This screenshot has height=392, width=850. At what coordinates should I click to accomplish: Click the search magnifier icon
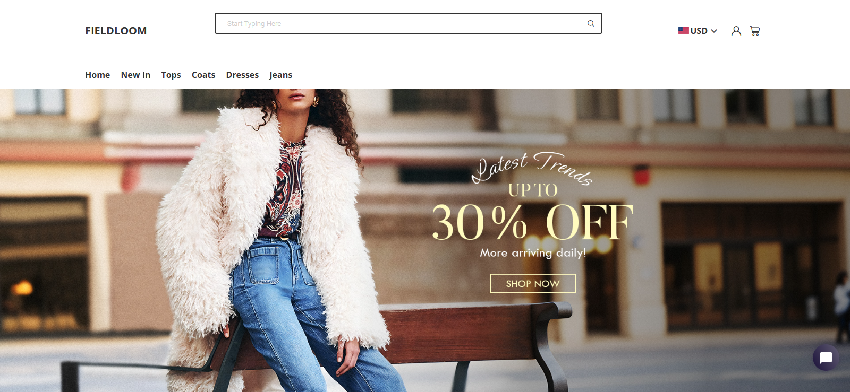(x=590, y=23)
